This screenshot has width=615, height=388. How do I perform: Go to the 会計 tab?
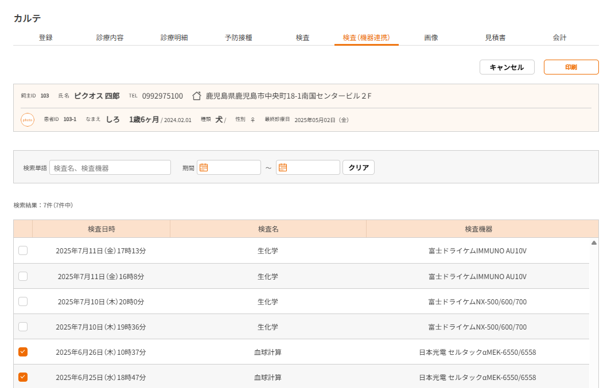tap(559, 38)
